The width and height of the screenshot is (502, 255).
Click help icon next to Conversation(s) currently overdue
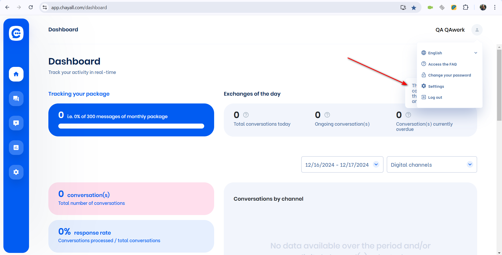[x=408, y=115]
